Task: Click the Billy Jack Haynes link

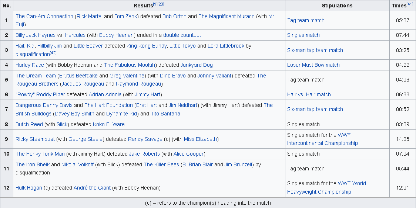Action: coord(35,35)
